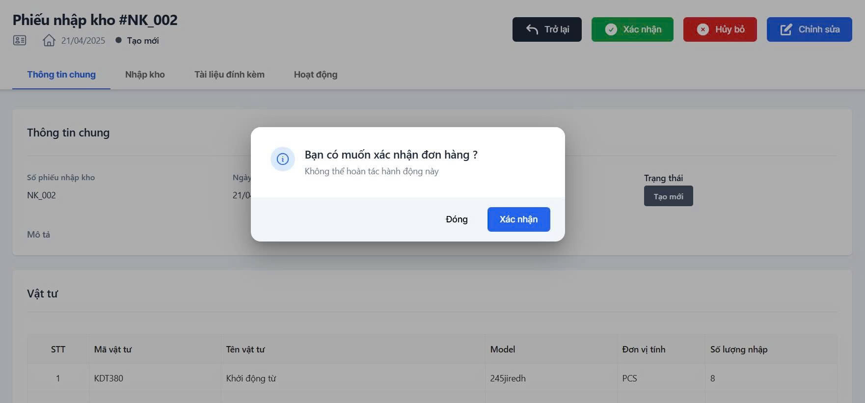Click the Số lượng nhập column header
Image resolution: width=865 pixels, height=403 pixels.
[x=738, y=349]
